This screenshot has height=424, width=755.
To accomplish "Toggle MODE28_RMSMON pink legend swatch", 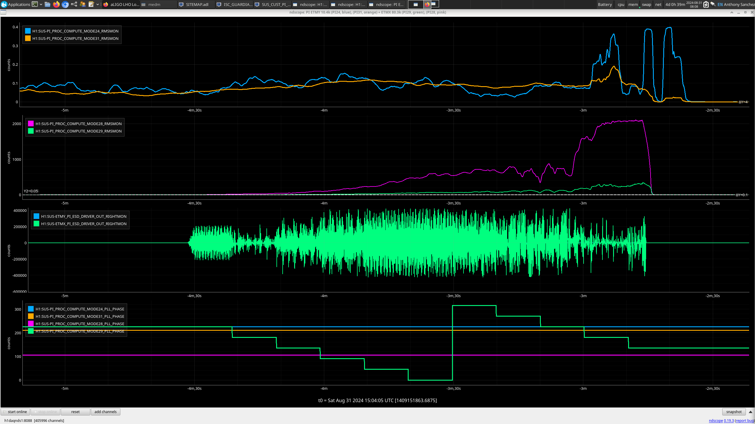I will click(31, 124).
